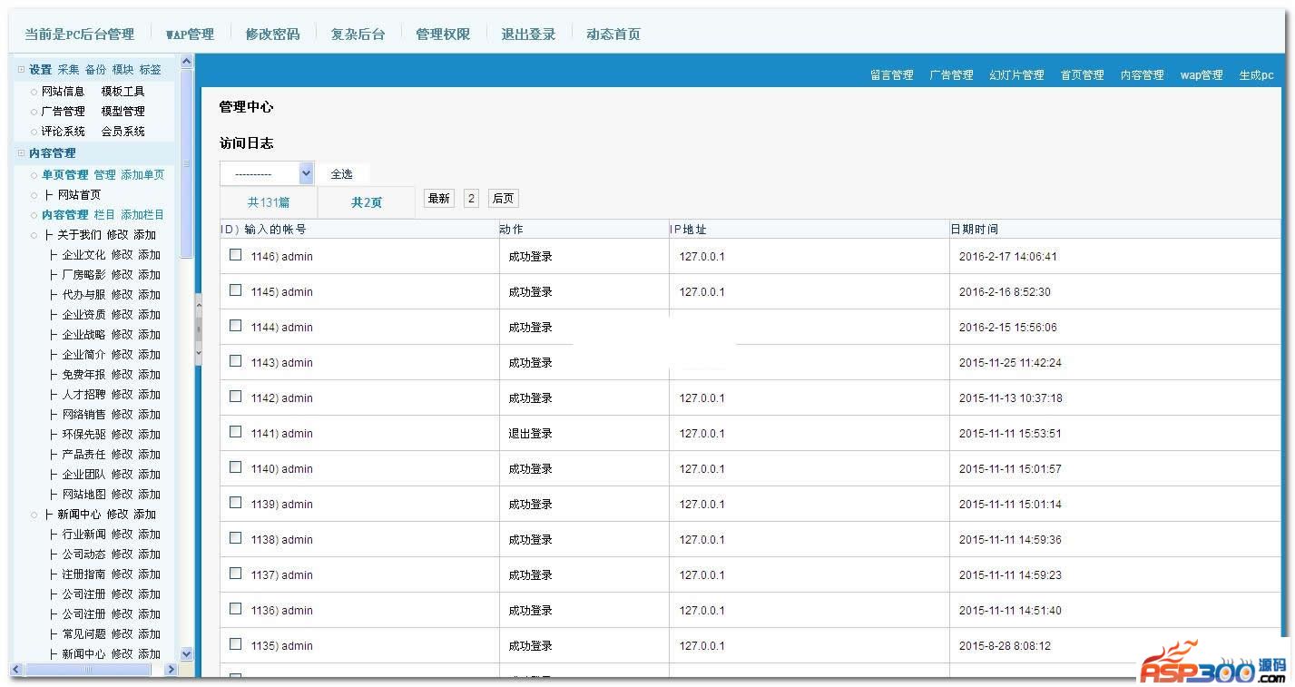The image size is (1295, 687).
Task: Collapse the 内容管理 section box icon
Action: tap(22, 153)
